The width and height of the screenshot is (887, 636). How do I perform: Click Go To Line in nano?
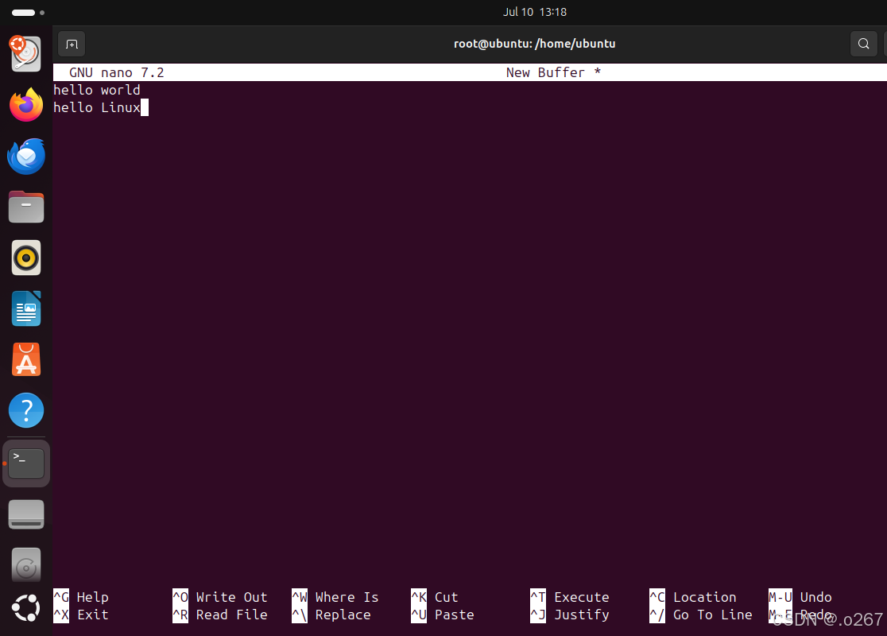point(711,615)
